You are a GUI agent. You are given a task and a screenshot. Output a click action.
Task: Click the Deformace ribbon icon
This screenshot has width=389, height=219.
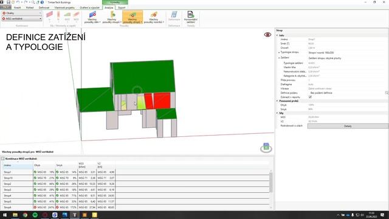pos(174,16)
